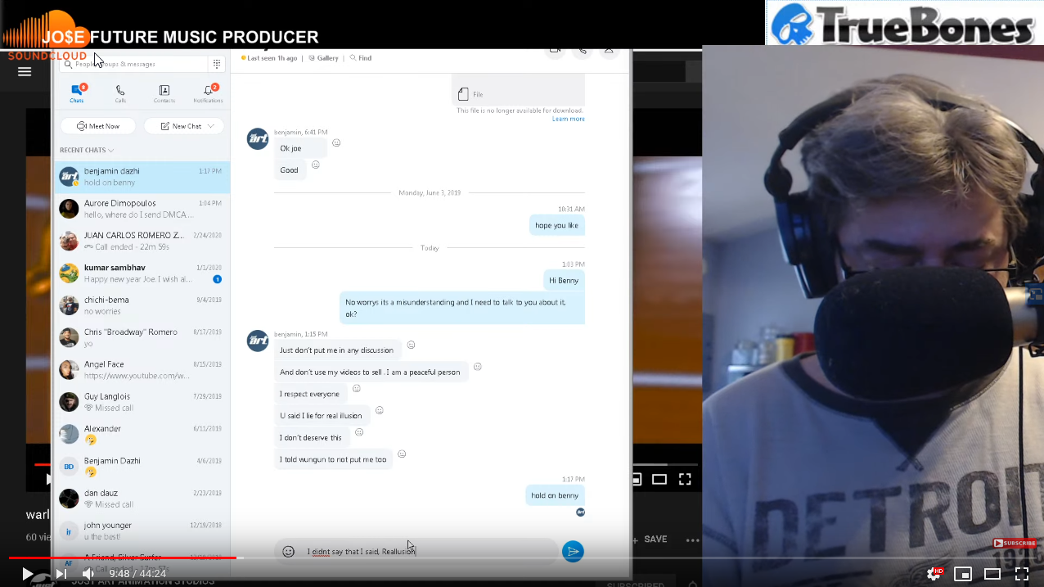React to 'Just don't put me in any discussion'
The image size is (1044, 587).
tap(411, 345)
